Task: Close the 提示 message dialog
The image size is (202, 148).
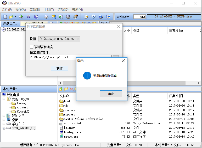Action: (x=123, y=61)
